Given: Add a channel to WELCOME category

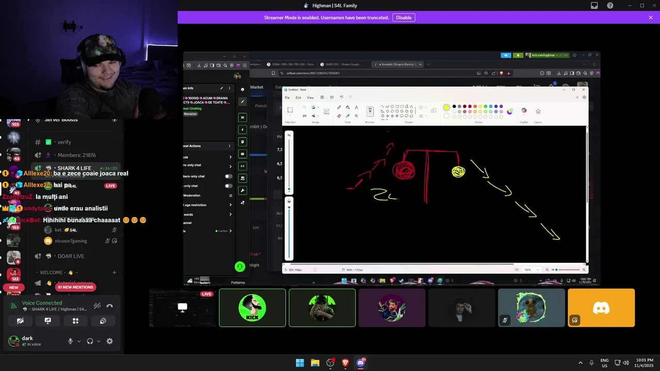Looking at the screenshot, I should (114, 272).
